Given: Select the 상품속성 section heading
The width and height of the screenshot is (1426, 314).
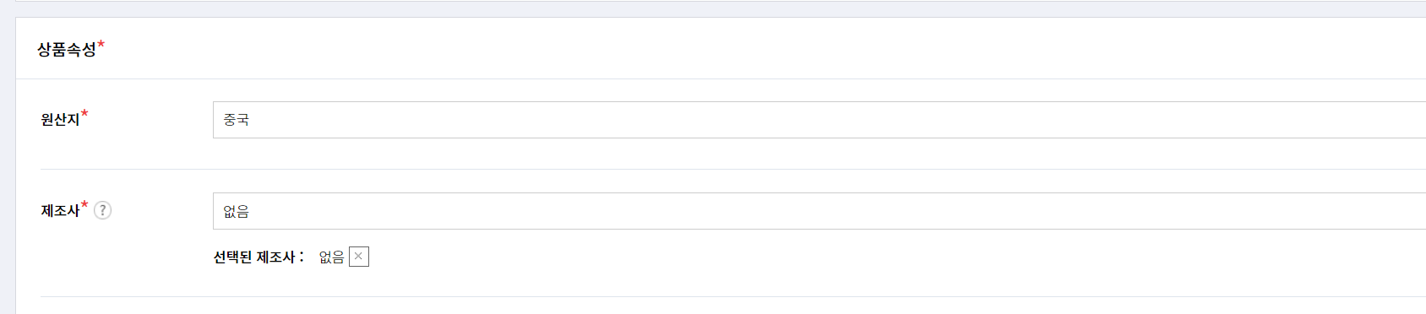Looking at the screenshot, I should 67,50.
